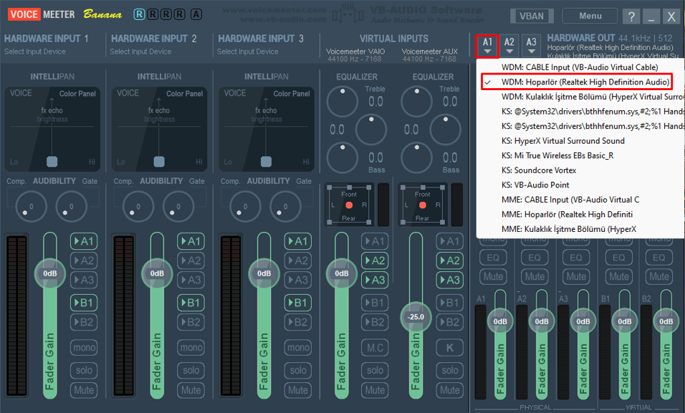Click Hardware Input 1 level meter
Screen dimensions: 685x413
pyautogui.click(x=17, y=315)
